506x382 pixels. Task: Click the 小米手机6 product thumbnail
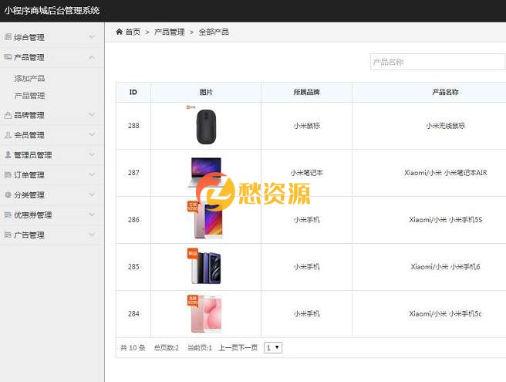(x=204, y=266)
